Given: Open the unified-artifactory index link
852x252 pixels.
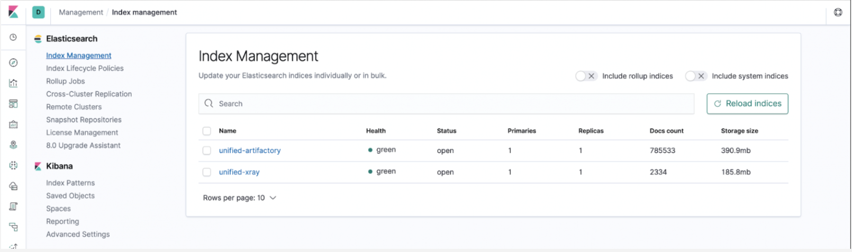Looking at the screenshot, I should click(250, 151).
